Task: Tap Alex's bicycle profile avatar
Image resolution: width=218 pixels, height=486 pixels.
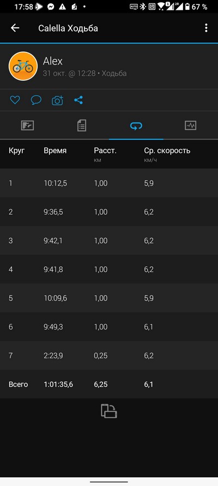Action: (23, 66)
